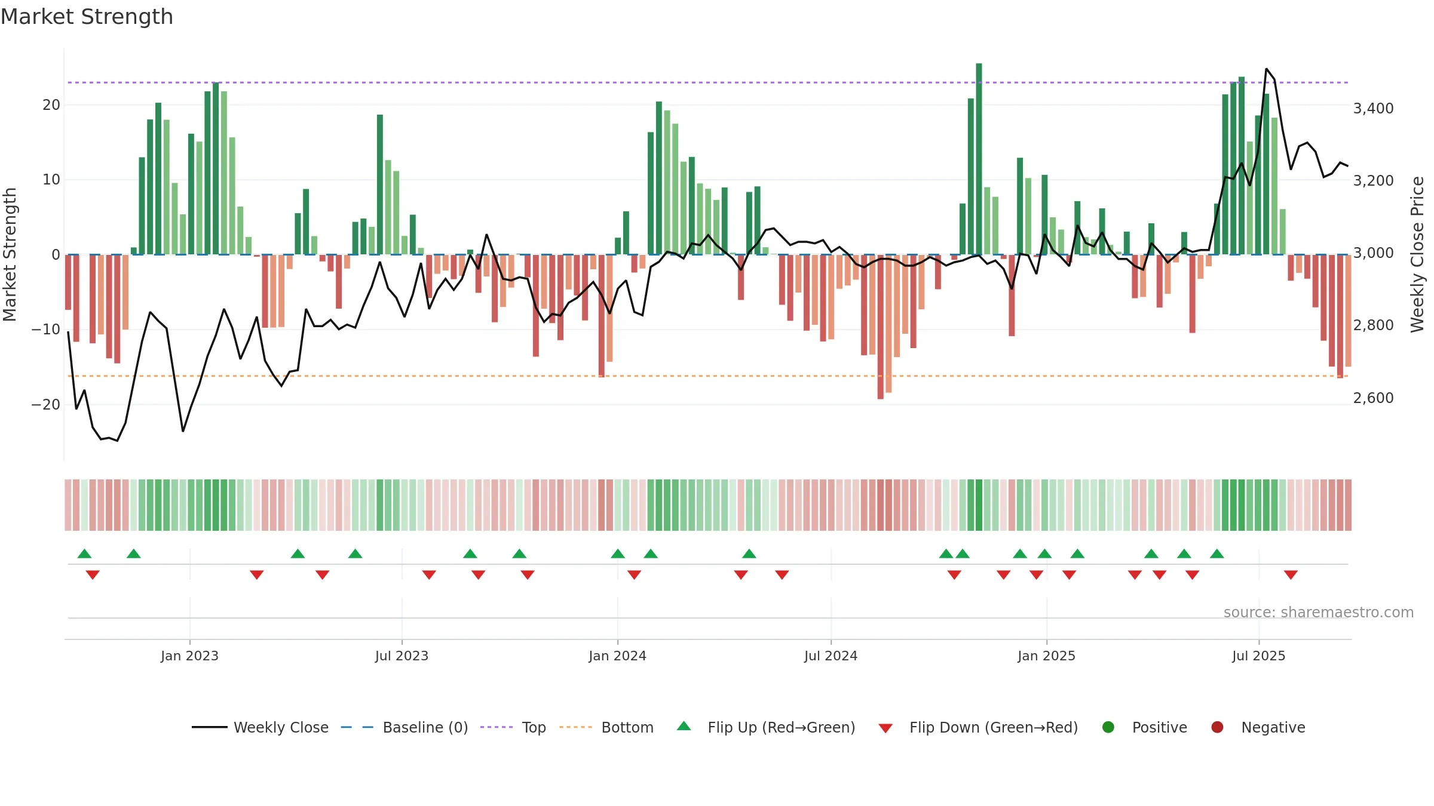Click the red Flip Down triangle in legend
1434x806 pixels.
tap(885, 728)
